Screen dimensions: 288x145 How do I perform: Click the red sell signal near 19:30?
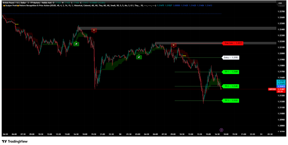pyautogui.click(x=94, y=30)
